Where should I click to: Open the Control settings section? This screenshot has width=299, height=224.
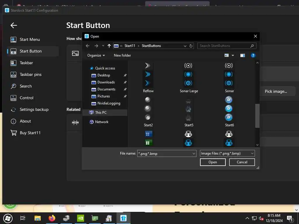(33, 98)
